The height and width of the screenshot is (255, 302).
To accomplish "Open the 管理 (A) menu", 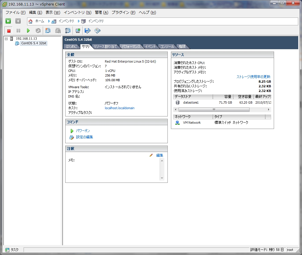I will click(x=102, y=13).
